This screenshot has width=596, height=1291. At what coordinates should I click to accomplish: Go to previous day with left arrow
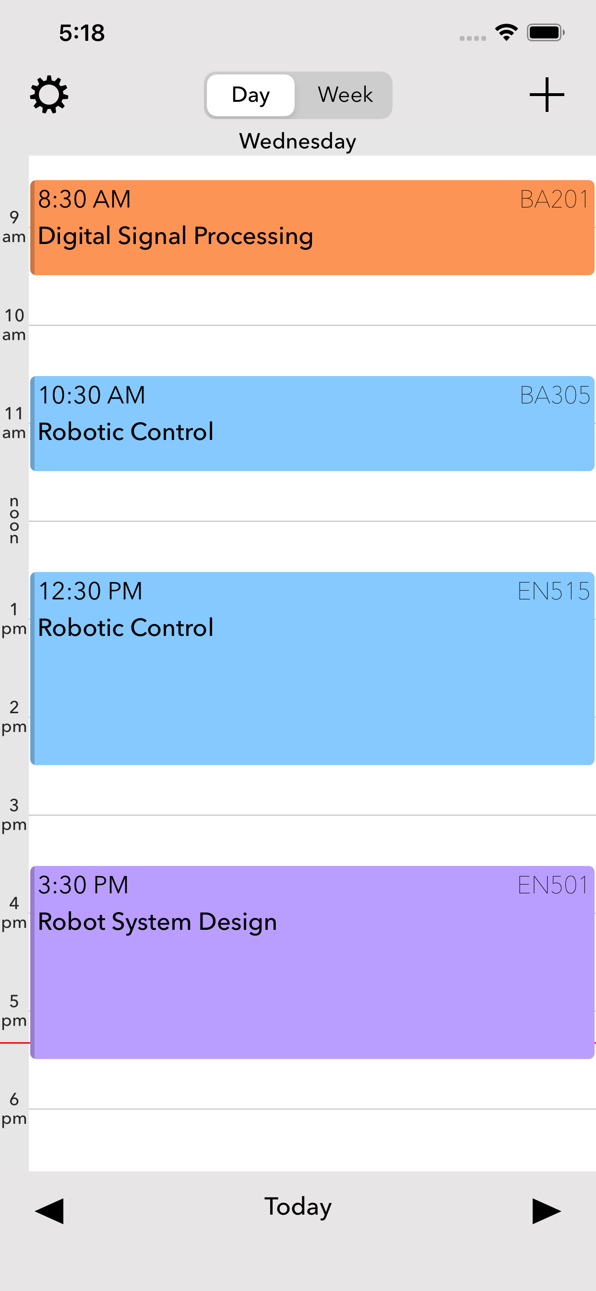pos(49,1210)
